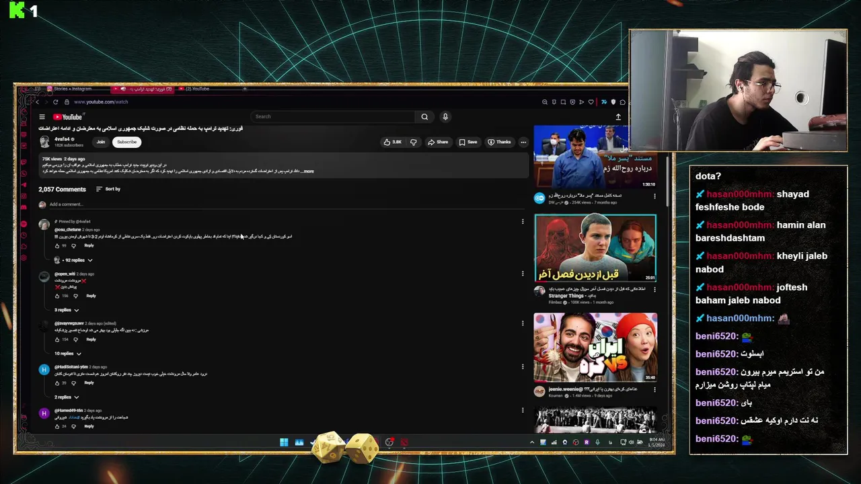Open the Stranger Things suggested video thumbnail
This screenshot has height=484, width=861.
click(595, 248)
